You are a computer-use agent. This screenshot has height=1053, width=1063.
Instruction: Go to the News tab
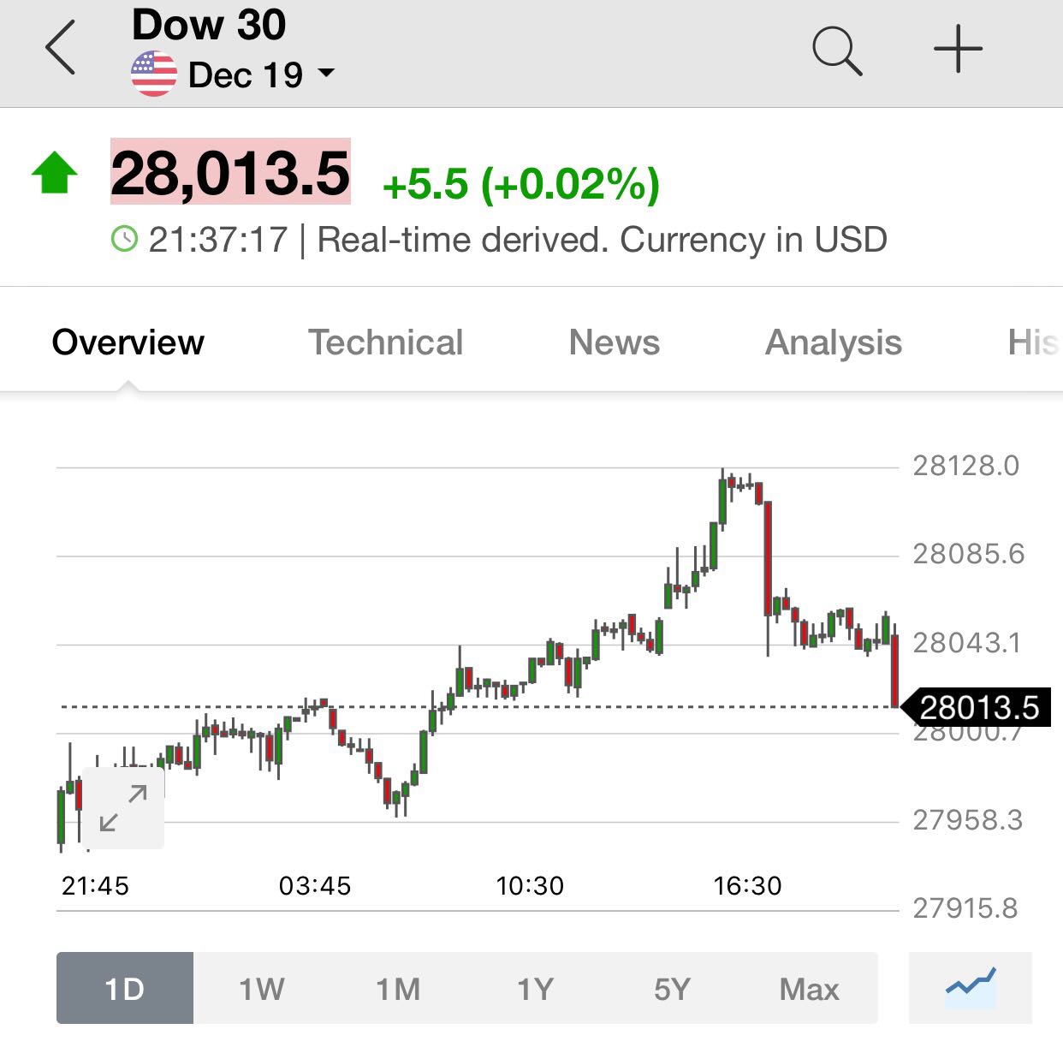(615, 342)
